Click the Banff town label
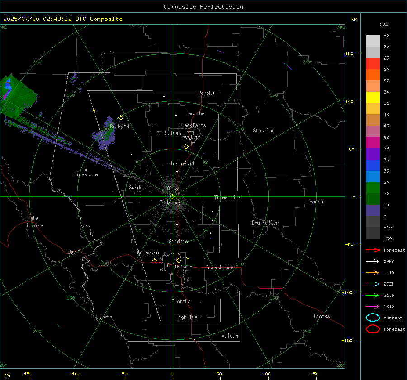Viewport: 407px width, 380px height. (x=75, y=252)
